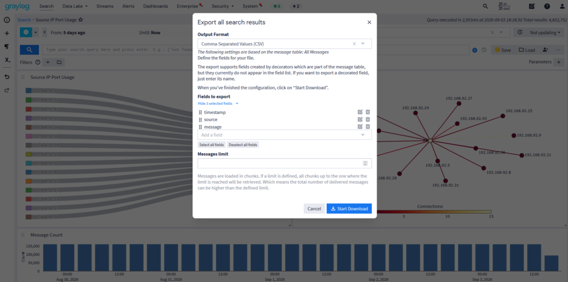Viewport: 568px width, 282px height.
Task: Delete the message field from the export
Action: click(x=368, y=127)
